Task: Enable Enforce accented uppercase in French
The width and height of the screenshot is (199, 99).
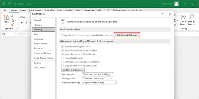Action: [x=62, y=62]
